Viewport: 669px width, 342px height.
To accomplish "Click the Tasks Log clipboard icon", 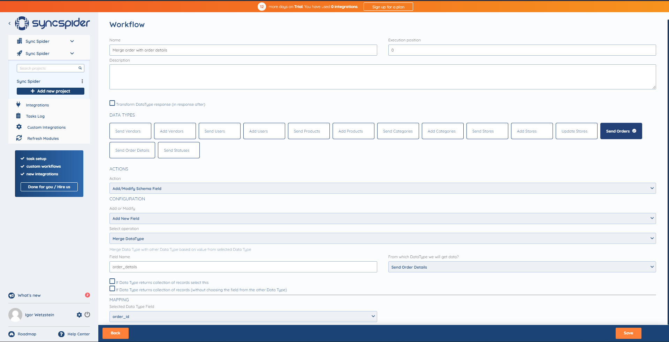I will [x=18, y=116].
